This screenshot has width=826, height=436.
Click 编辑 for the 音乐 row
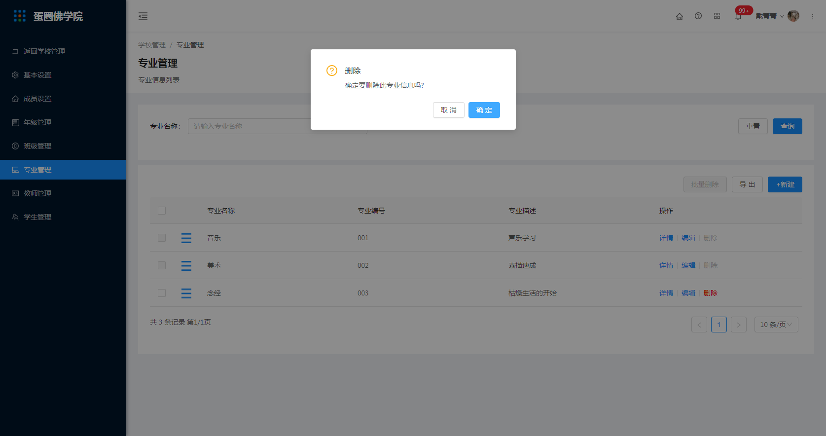click(688, 238)
